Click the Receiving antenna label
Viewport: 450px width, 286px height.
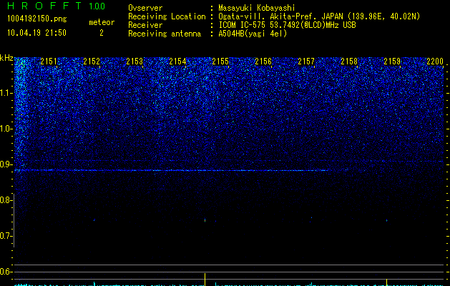point(165,34)
